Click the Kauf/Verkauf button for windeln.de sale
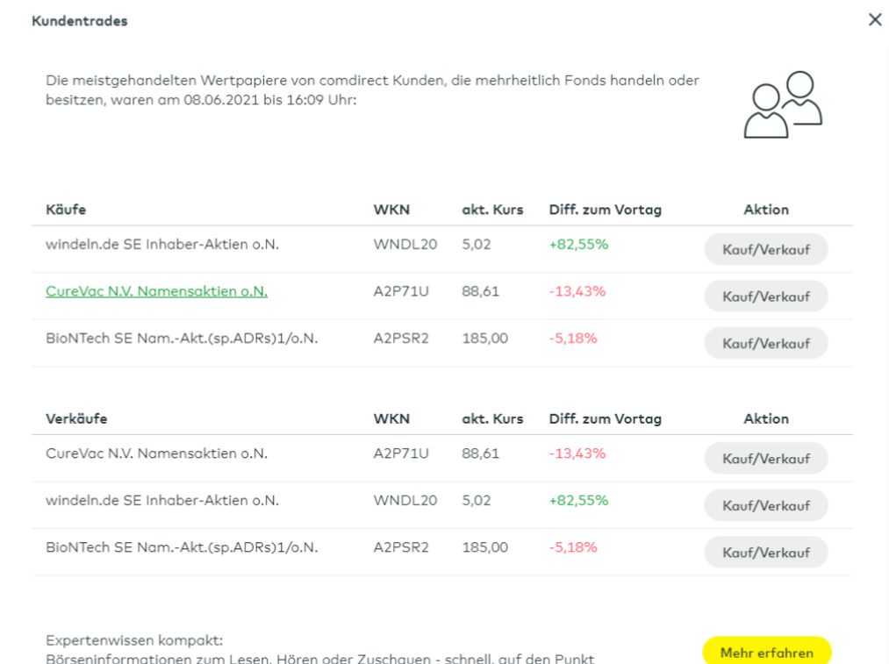Viewport: 889px width, 664px height. tap(765, 505)
